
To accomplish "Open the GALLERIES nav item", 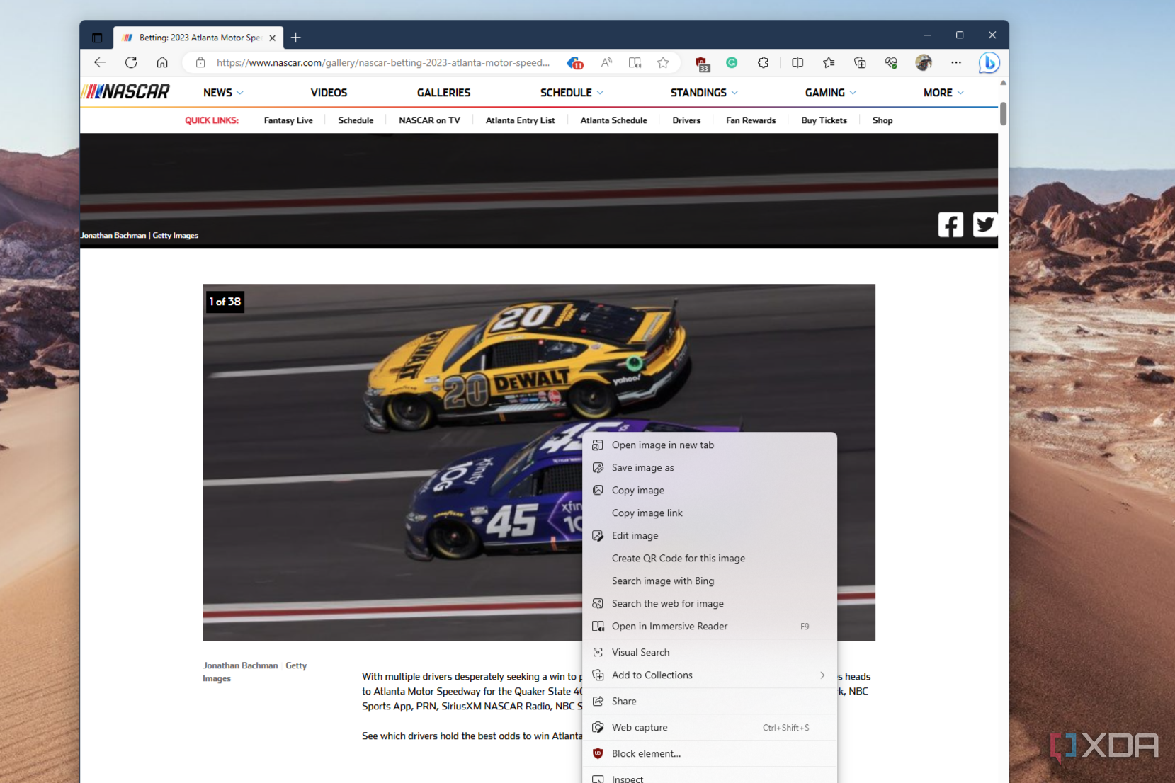I will (x=443, y=93).
